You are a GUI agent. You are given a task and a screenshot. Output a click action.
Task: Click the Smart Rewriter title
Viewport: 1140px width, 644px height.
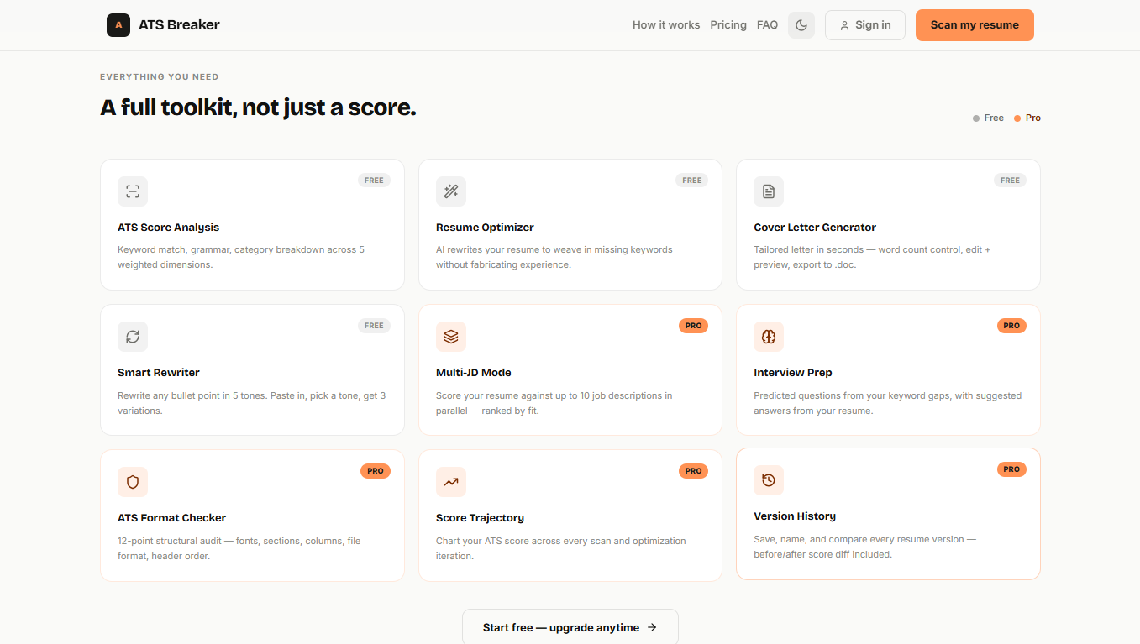[159, 373]
